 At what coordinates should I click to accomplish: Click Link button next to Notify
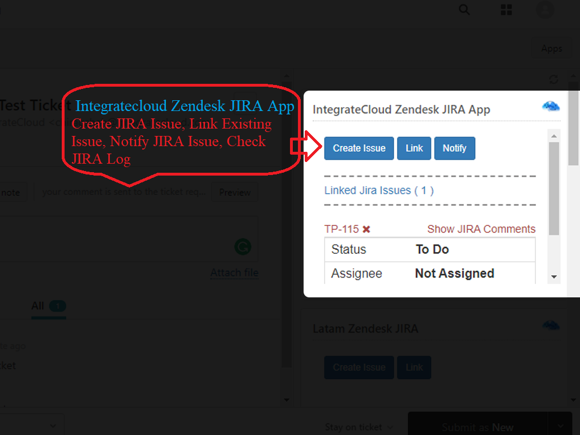pyautogui.click(x=414, y=148)
